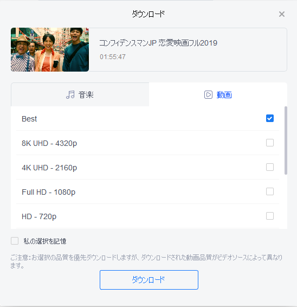
Task: Click the music note icon
Action: [x=70, y=95]
